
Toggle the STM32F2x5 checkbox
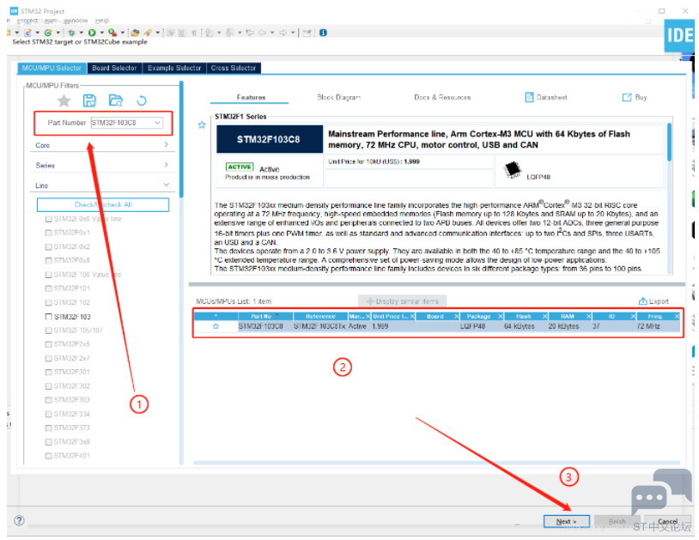point(49,344)
